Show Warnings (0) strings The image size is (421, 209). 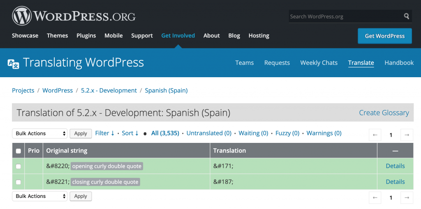324,133
